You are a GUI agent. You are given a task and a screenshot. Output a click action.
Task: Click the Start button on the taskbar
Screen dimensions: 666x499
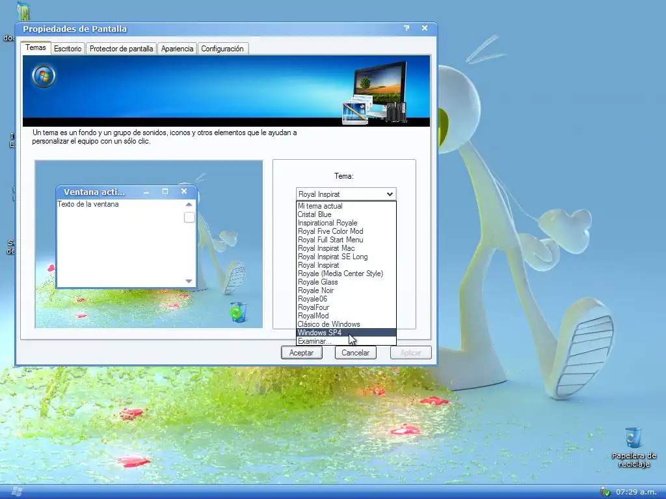coord(17,492)
